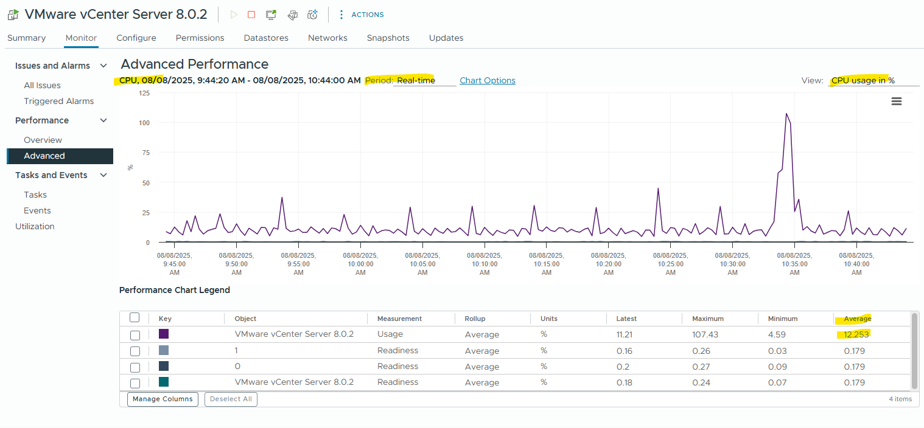Click the 4 items count text
Viewport: 924px width, 428px height.
[x=900, y=399]
